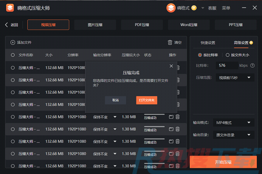
Task: Close the 压缩完成 dialog with X
Action: click(x=171, y=66)
